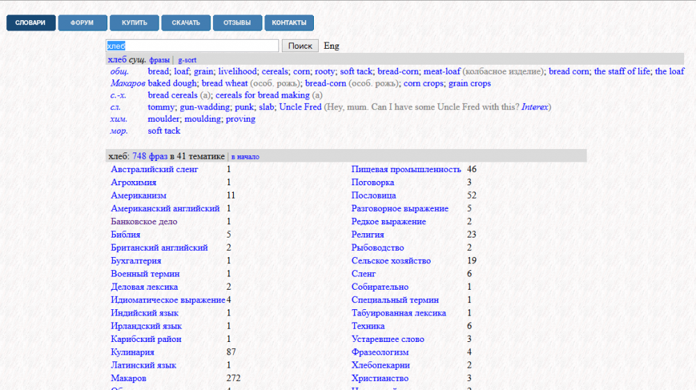Click the 'the staff of life' translation
Viewport: 696px width, 390px height.
tap(622, 72)
